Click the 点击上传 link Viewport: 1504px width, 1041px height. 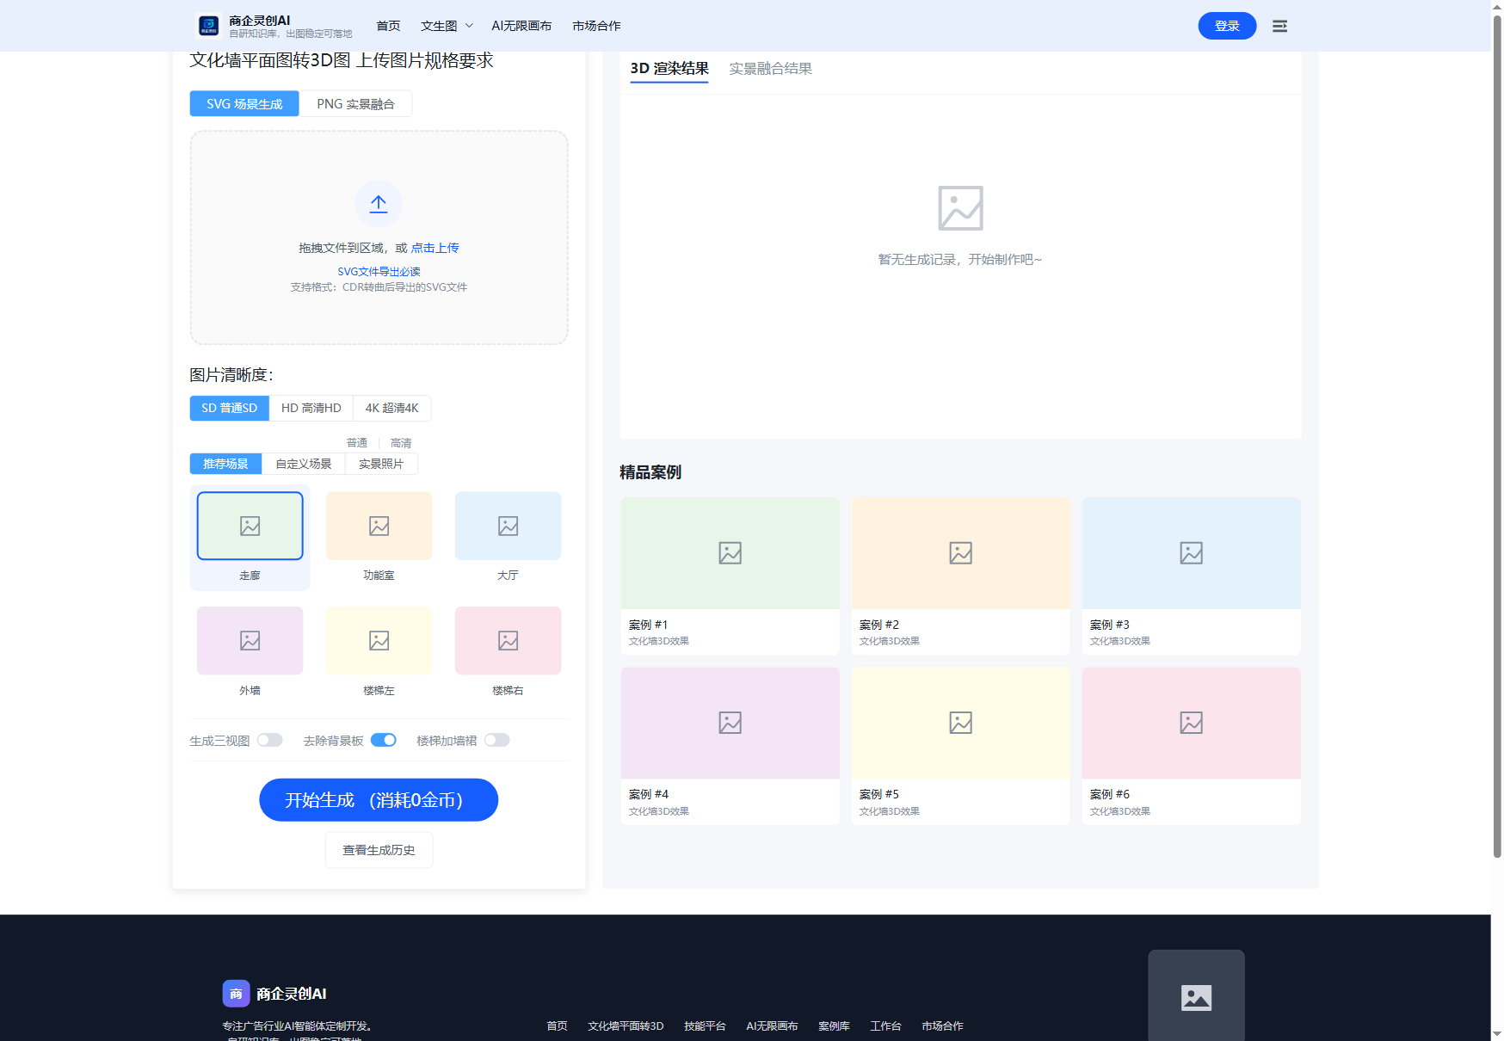coord(435,248)
